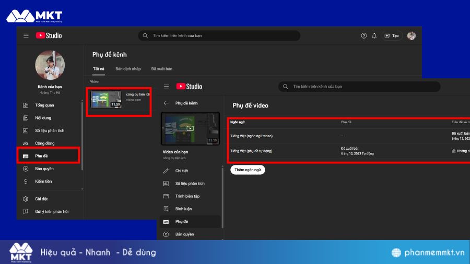This screenshot has width=470, height=264.
Task: Open the help question mark icon
Action: point(363,35)
